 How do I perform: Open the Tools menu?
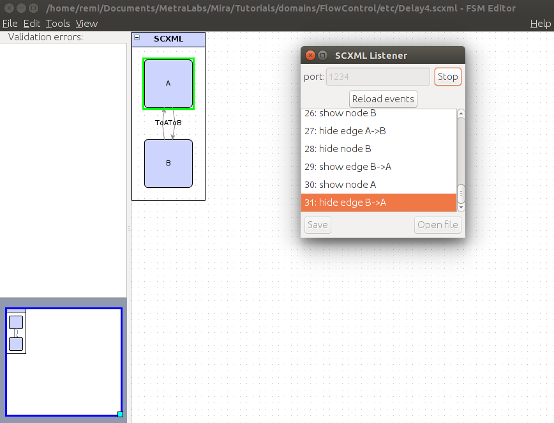(x=58, y=24)
